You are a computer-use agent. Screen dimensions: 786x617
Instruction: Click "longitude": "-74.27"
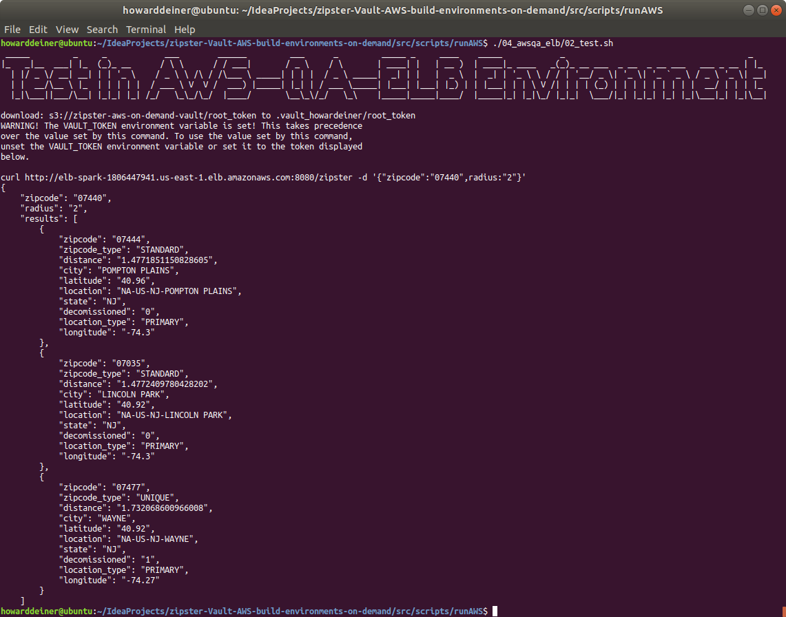tap(110, 581)
